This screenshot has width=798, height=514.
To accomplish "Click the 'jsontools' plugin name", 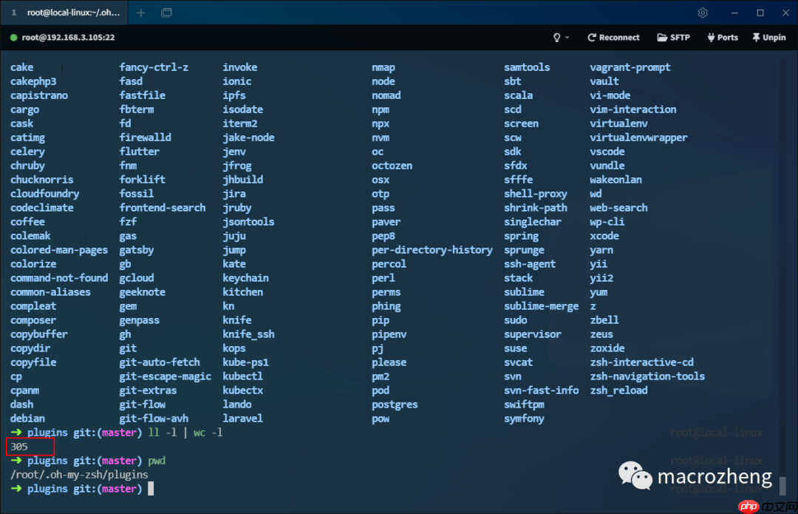I will tap(248, 222).
